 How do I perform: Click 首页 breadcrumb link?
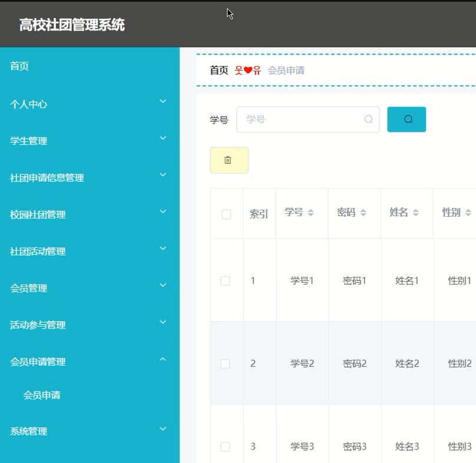click(x=219, y=71)
